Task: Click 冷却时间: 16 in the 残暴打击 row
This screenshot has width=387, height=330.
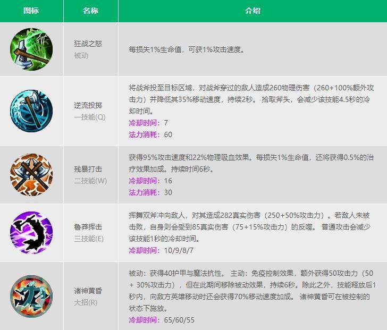Action: 150,181
